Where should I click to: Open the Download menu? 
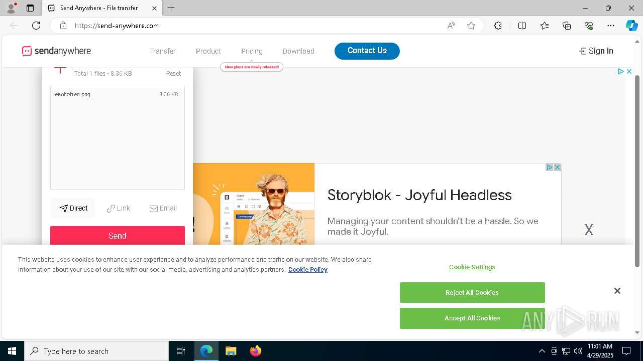coord(298,51)
